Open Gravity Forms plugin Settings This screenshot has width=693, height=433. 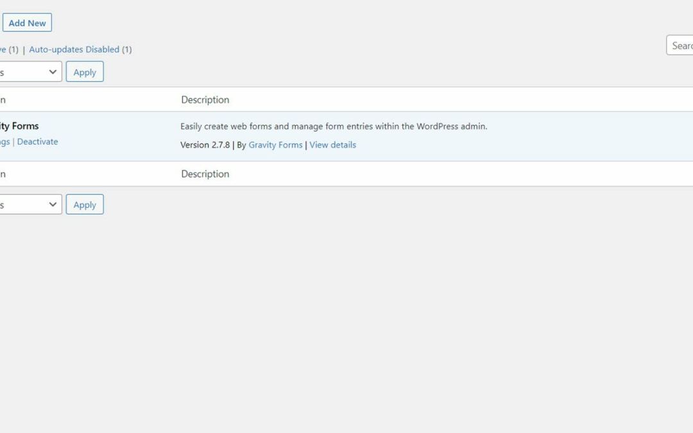tap(4, 141)
